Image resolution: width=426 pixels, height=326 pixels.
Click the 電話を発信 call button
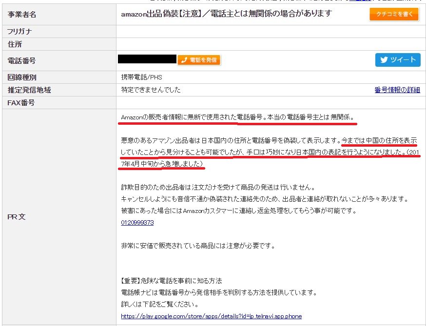pyautogui.click(x=199, y=60)
